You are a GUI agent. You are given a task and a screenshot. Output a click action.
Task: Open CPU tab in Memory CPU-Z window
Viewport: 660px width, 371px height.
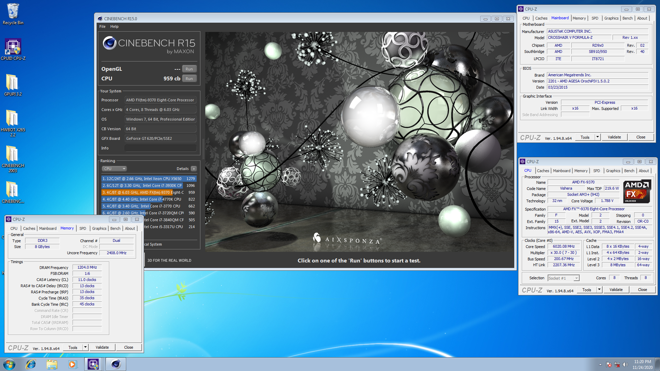pos(14,228)
